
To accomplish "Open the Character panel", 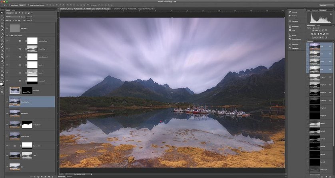I will click(295, 44).
